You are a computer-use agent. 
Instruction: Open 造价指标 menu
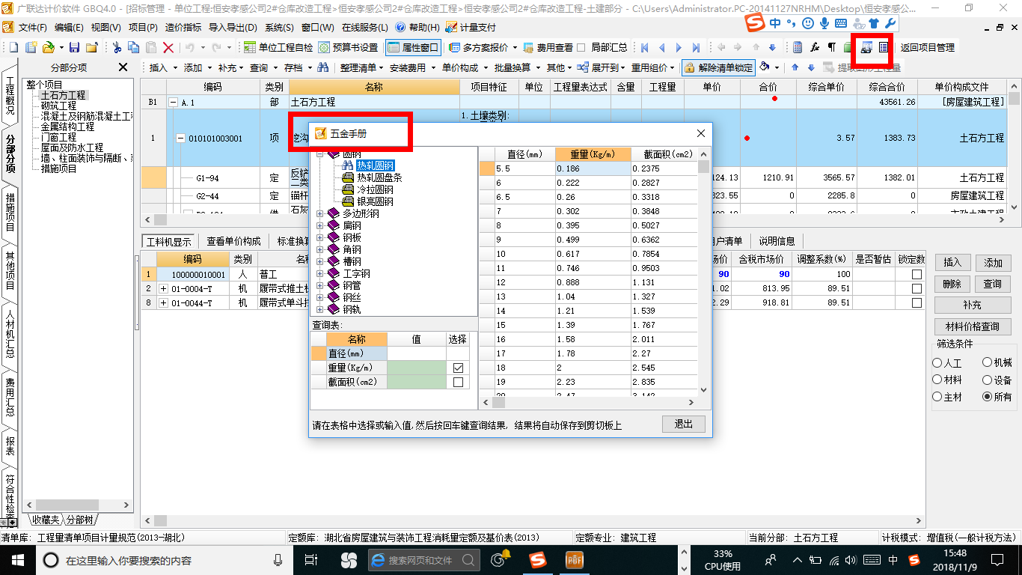tap(183, 27)
